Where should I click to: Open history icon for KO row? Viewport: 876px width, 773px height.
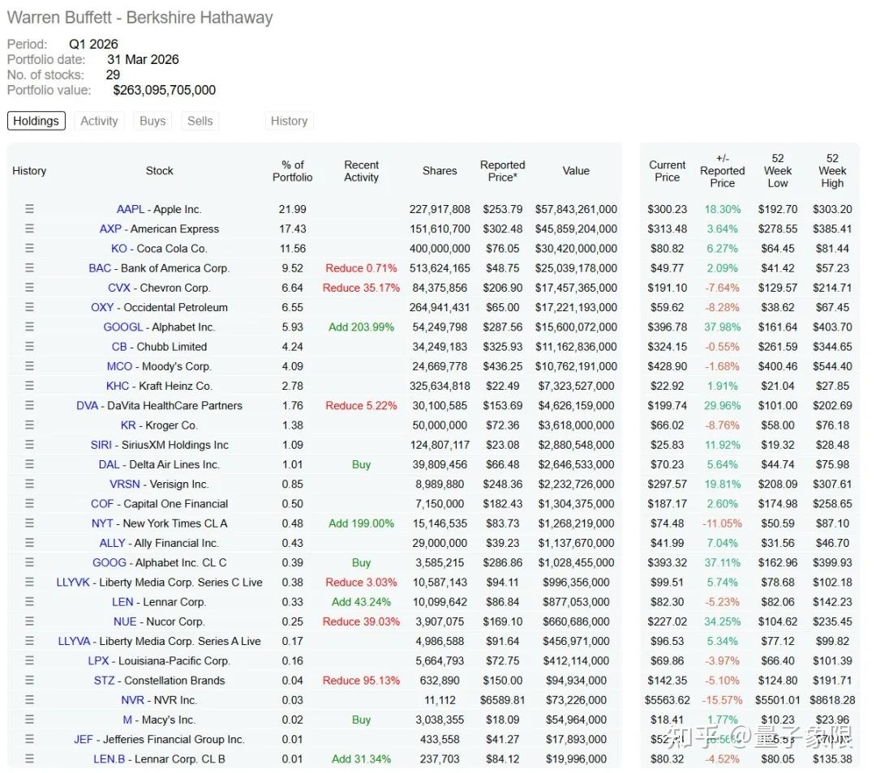30,248
